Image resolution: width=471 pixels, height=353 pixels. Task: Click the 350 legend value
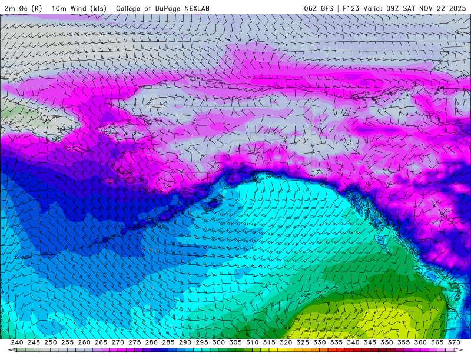coord(387,342)
